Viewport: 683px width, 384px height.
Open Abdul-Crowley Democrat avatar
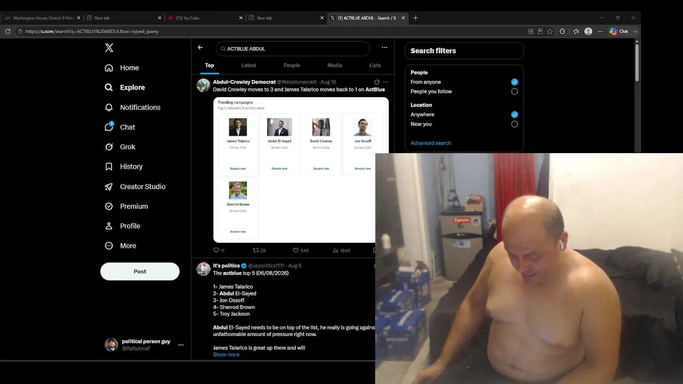[203, 85]
